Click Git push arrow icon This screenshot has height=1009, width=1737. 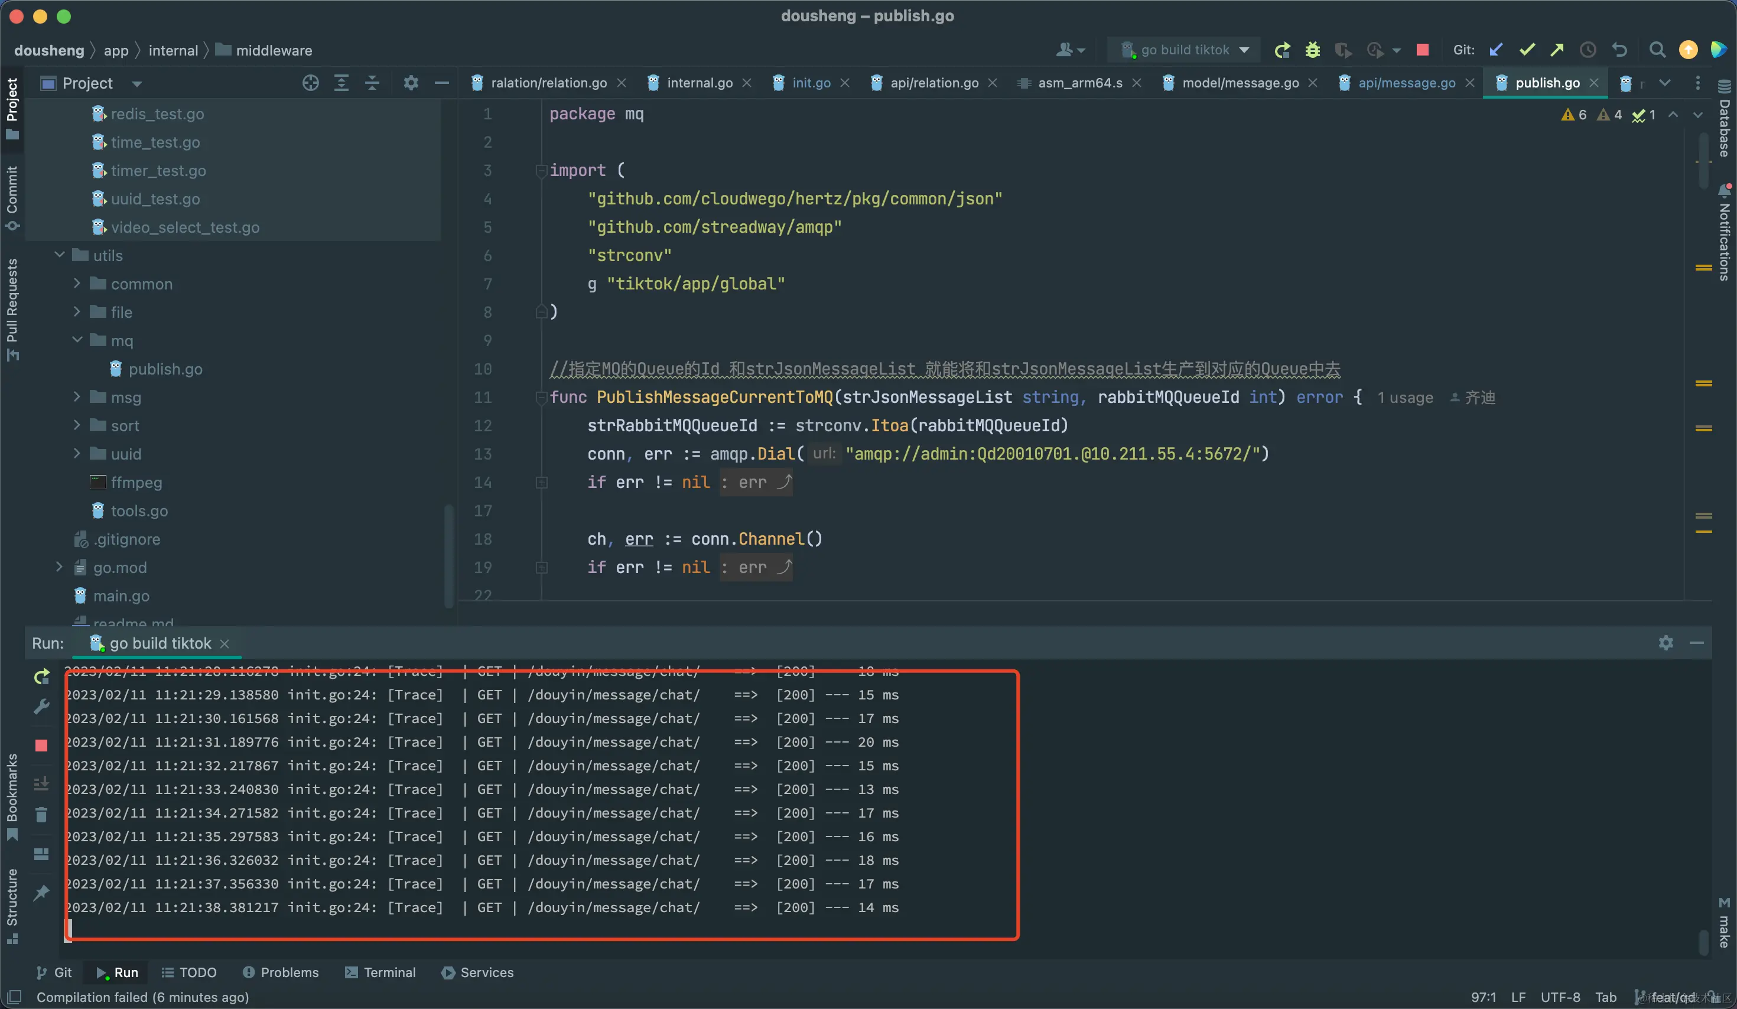(x=1557, y=50)
